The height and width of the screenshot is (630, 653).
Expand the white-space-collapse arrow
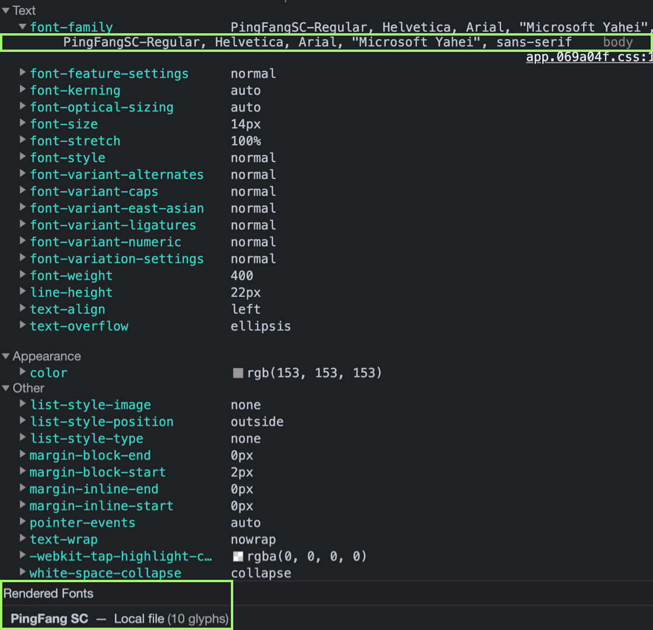pos(23,572)
